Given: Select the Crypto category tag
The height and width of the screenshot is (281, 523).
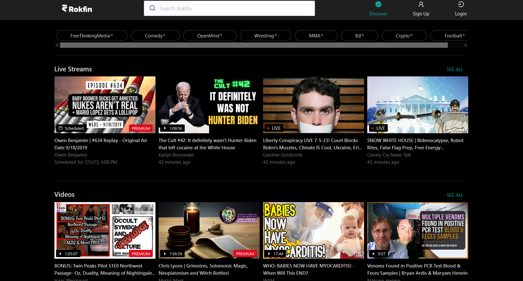Looking at the screenshot, I should coord(404,36).
